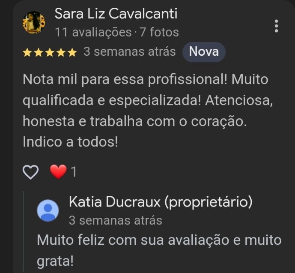The image size is (295, 273).
Task: Click the first yellow rating star
Action: tap(27, 53)
